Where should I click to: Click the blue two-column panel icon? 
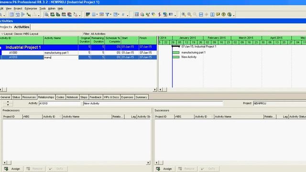[x=212, y=14]
